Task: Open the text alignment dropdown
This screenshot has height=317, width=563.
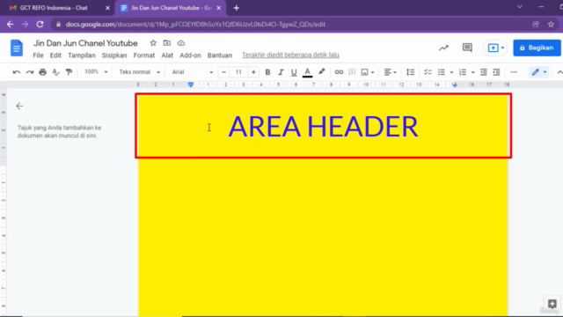Action: [x=390, y=72]
